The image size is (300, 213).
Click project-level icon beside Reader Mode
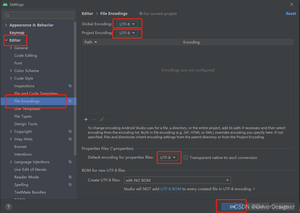[x=70, y=177]
